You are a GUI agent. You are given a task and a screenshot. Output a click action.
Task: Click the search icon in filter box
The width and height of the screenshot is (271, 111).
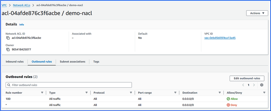[9, 85]
